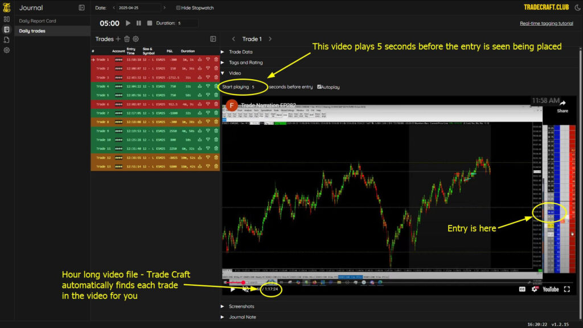Viewport: 583px width, 328px height.
Task: Share the YouTube video
Action: 563,106
